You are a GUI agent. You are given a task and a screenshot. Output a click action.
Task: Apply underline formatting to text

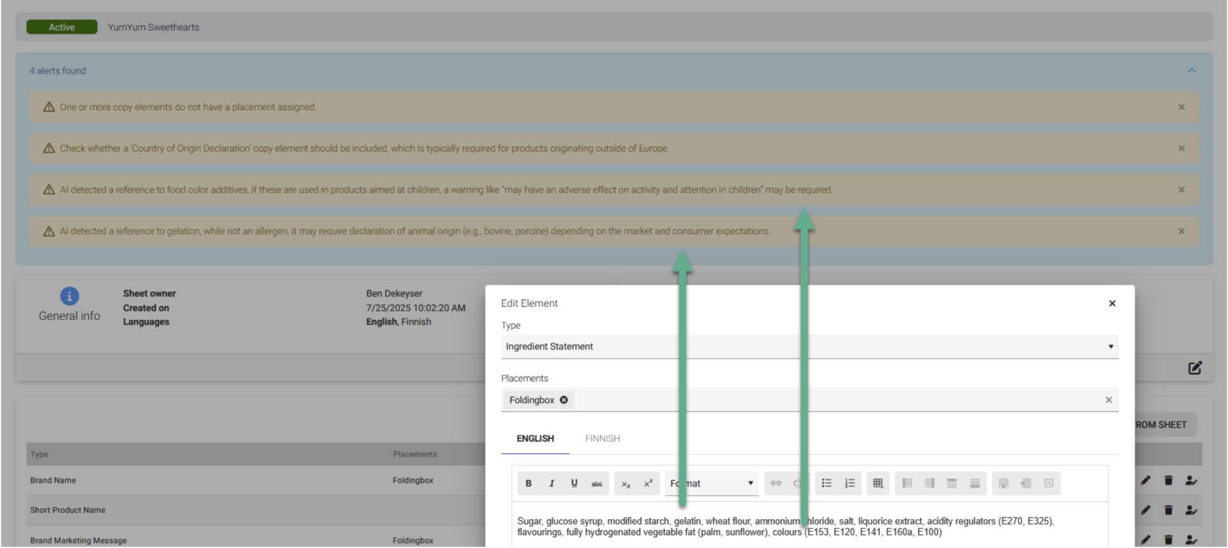[574, 483]
